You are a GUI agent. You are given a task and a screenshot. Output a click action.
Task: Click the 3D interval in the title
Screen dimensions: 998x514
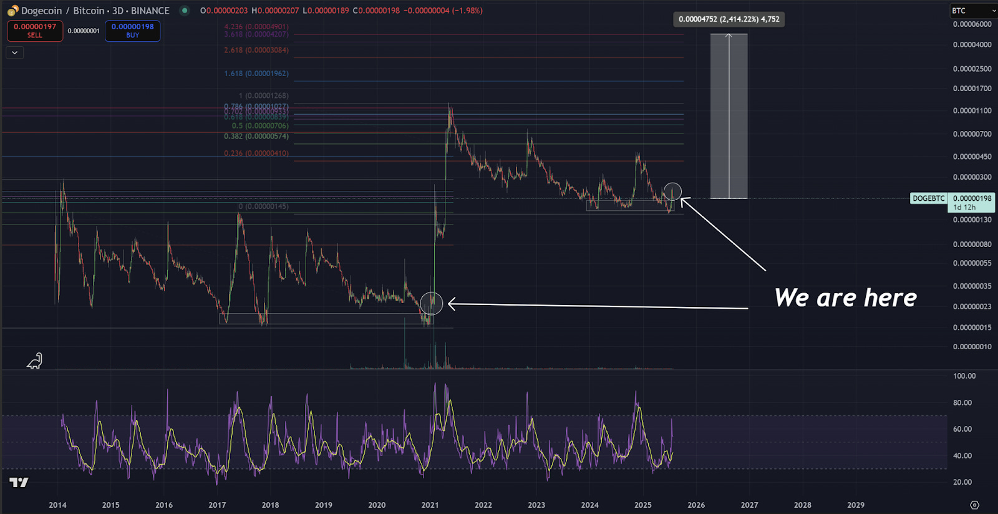pyautogui.click(x=118, y=11)
